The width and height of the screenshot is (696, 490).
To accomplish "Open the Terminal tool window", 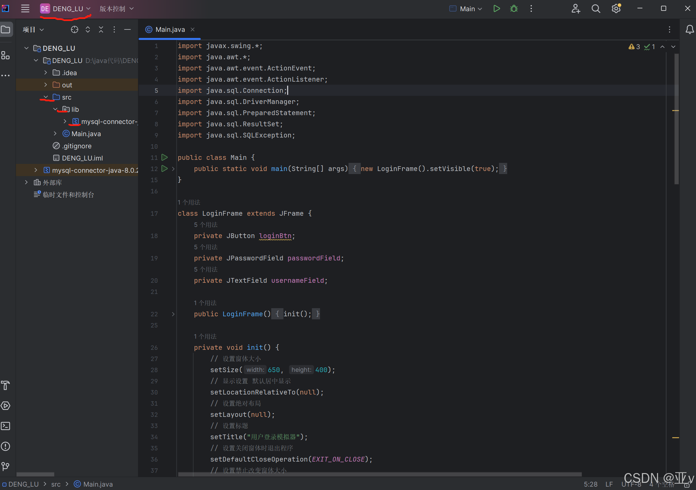I will 6,426.
